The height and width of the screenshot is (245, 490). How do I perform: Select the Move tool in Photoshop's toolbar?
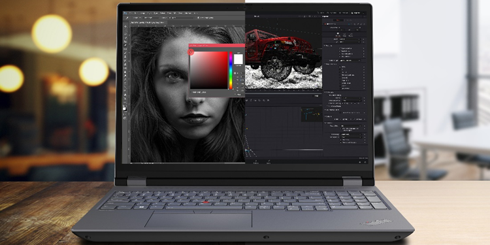click(x=125, y=27)
